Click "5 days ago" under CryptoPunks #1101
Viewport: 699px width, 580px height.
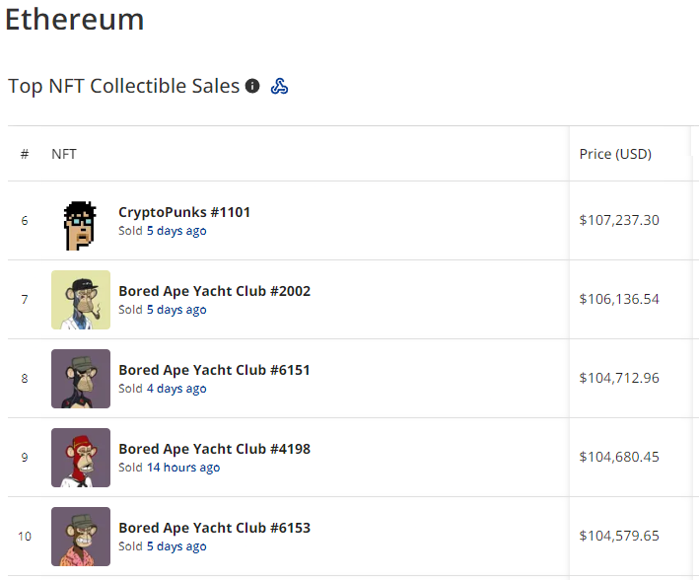pos(176,231)
